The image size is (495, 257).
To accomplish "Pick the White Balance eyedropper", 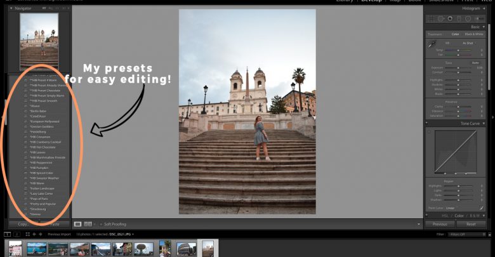I will coord(432,45).
